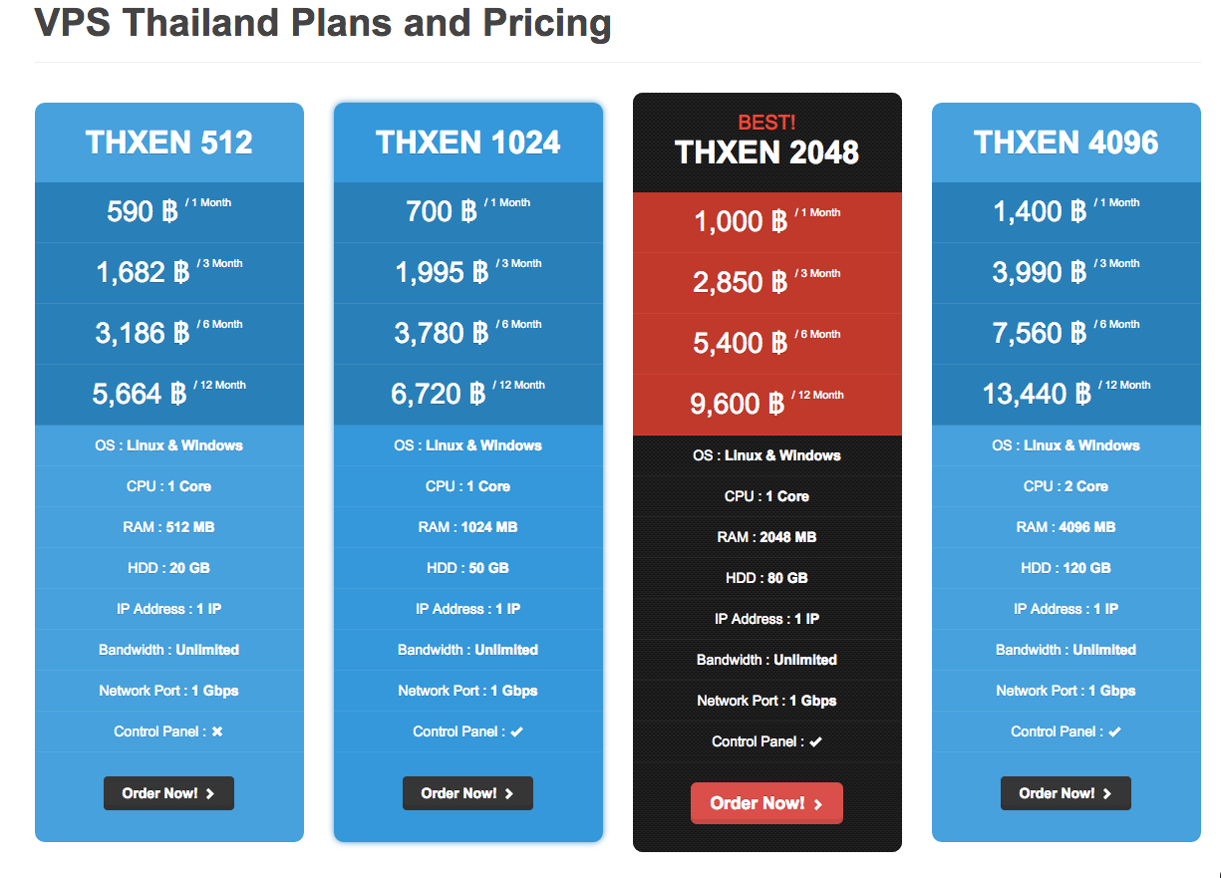Choose the 590 baht 1 month price
The width and height of the screenshot is (1221, 878).
(x=168, y=211)
